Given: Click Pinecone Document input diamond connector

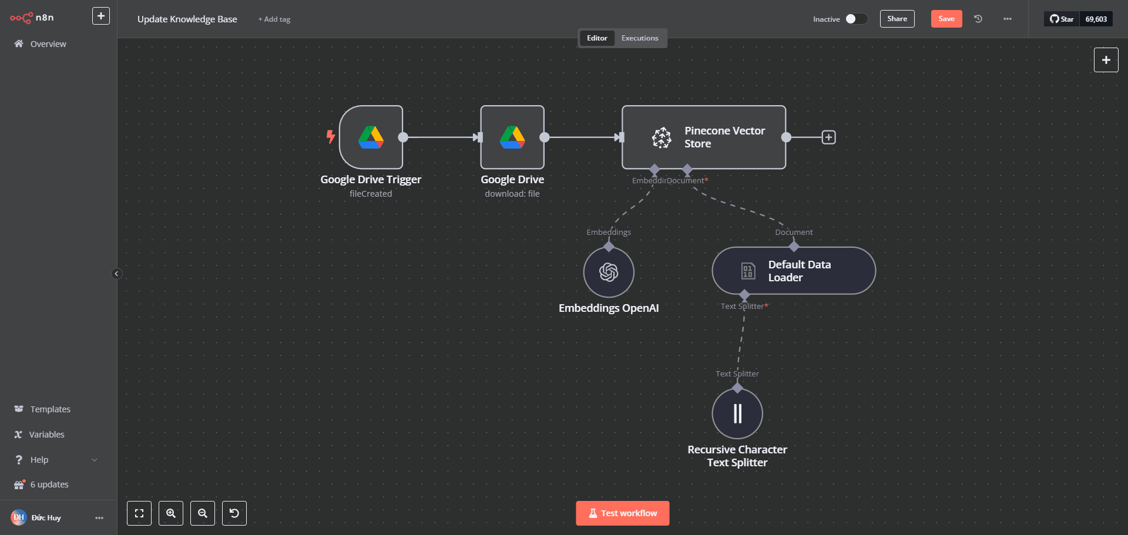Looking at the screenshot, I should point(687,170).
